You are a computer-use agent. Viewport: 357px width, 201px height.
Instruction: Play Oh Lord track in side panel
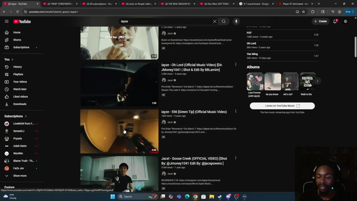[282, 45]
